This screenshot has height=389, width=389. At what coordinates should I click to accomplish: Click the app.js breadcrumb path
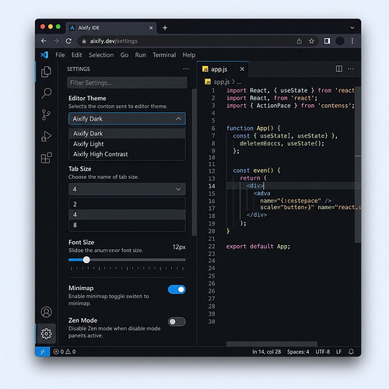(x=223, y=82)
